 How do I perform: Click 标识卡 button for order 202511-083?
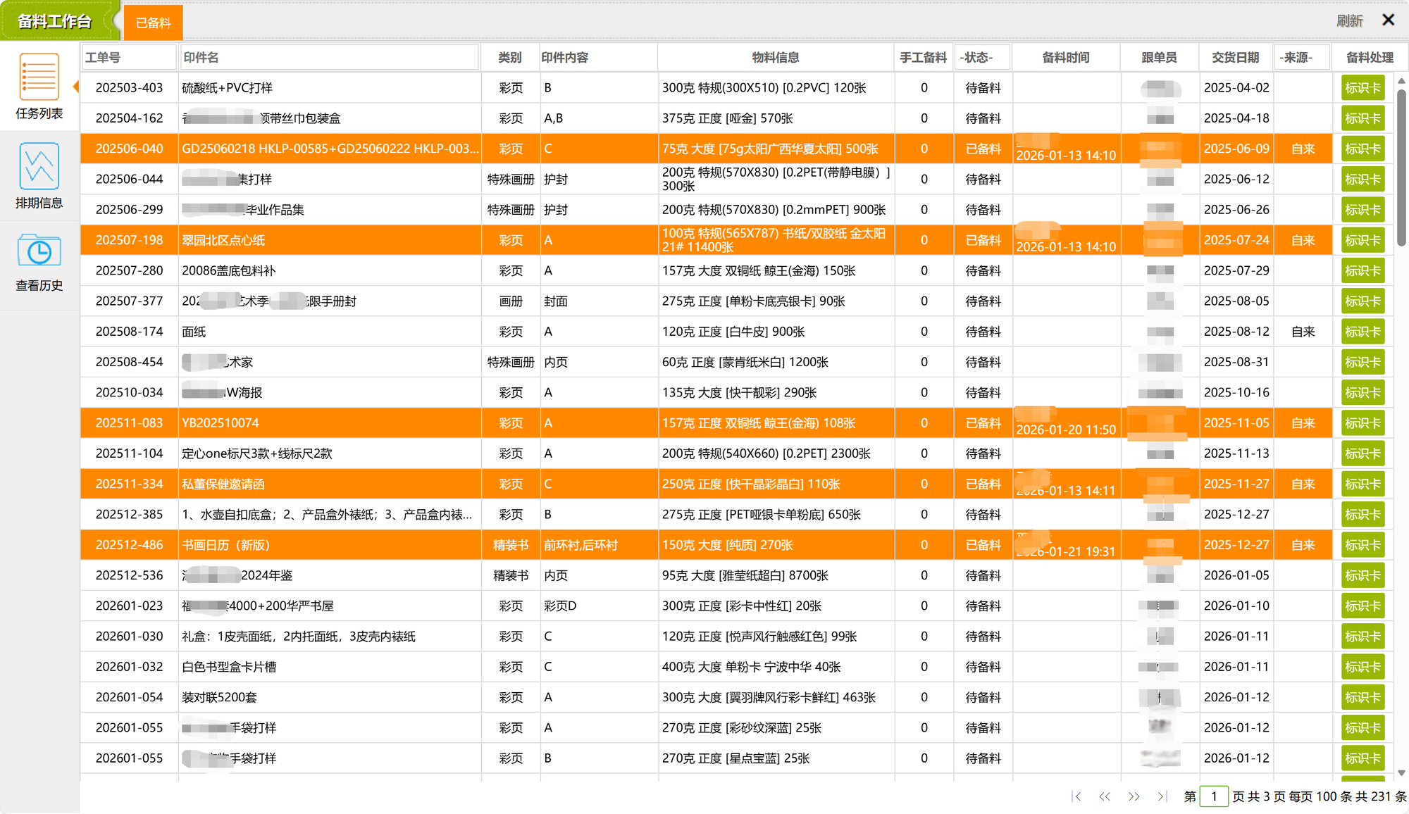point(1362,423)
